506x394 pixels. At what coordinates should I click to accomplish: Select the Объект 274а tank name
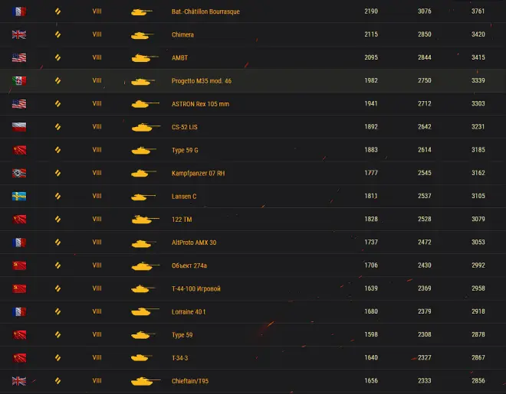click(x=189, y=265)
